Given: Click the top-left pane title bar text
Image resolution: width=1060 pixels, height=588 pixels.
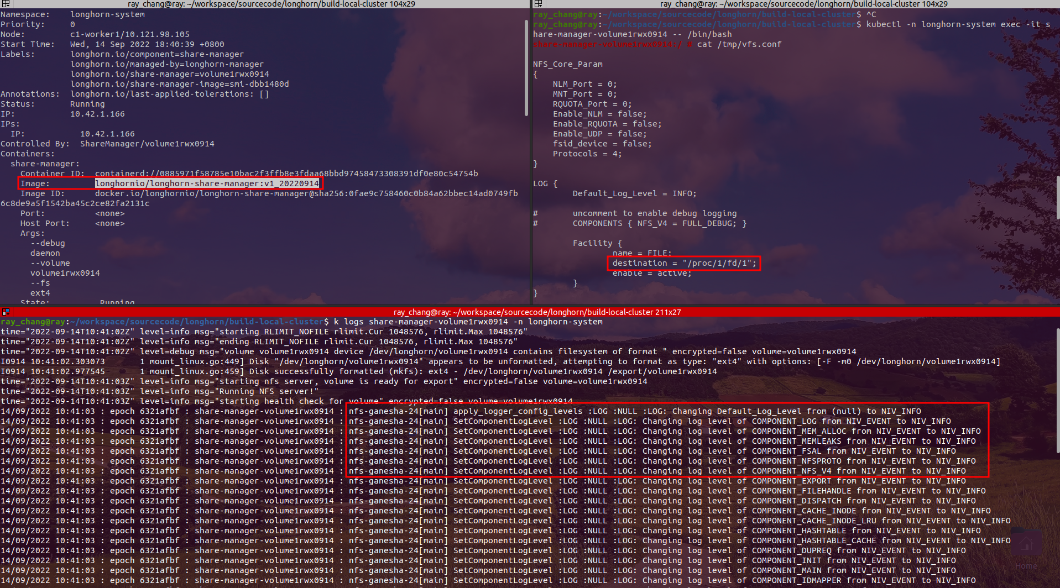Looking at the screenshot, I should coord(271,4).
